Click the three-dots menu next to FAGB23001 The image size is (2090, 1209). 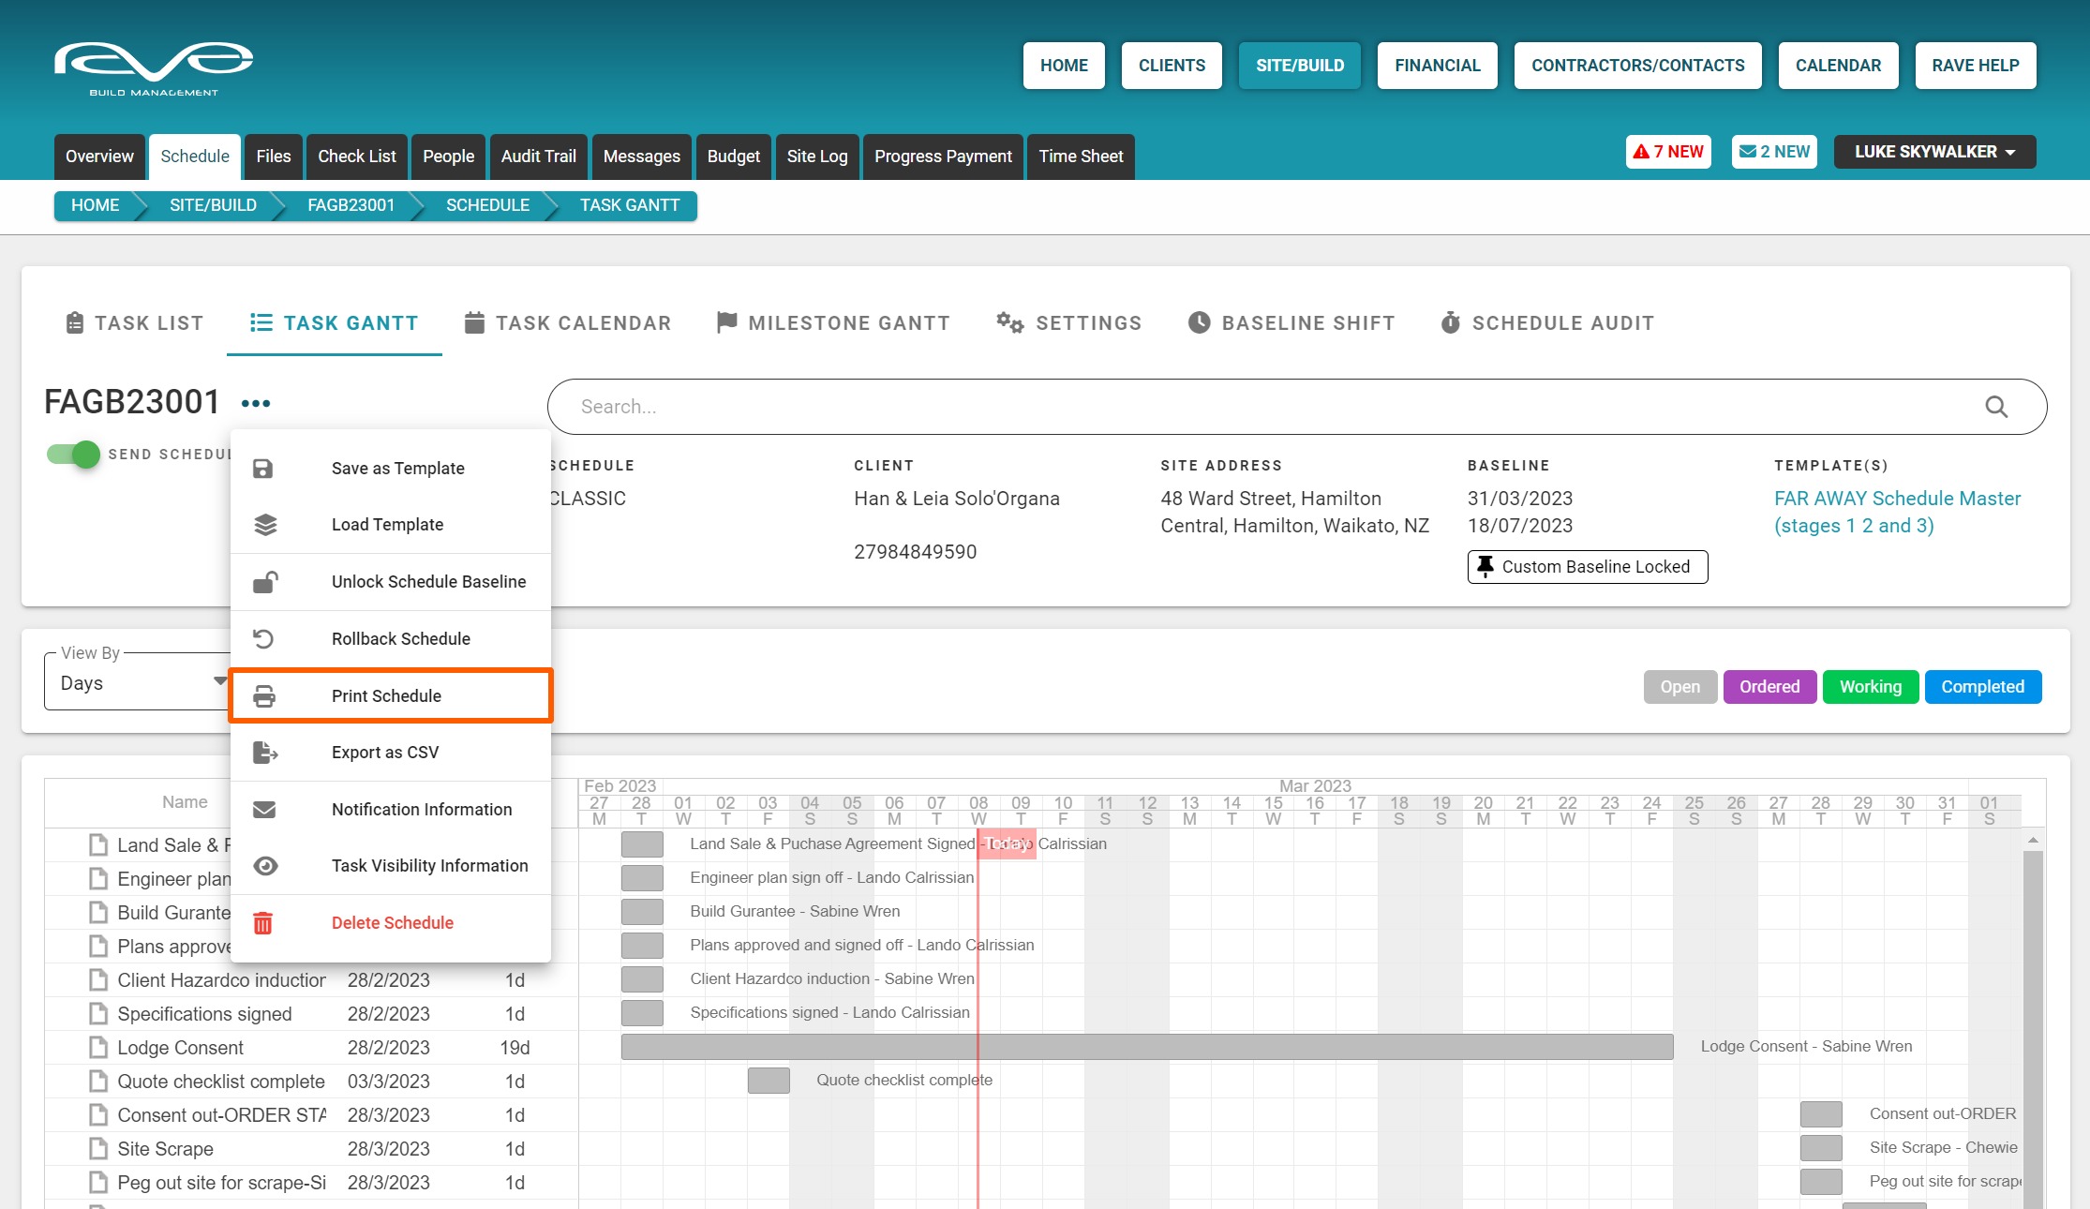(x=255, y=404)
